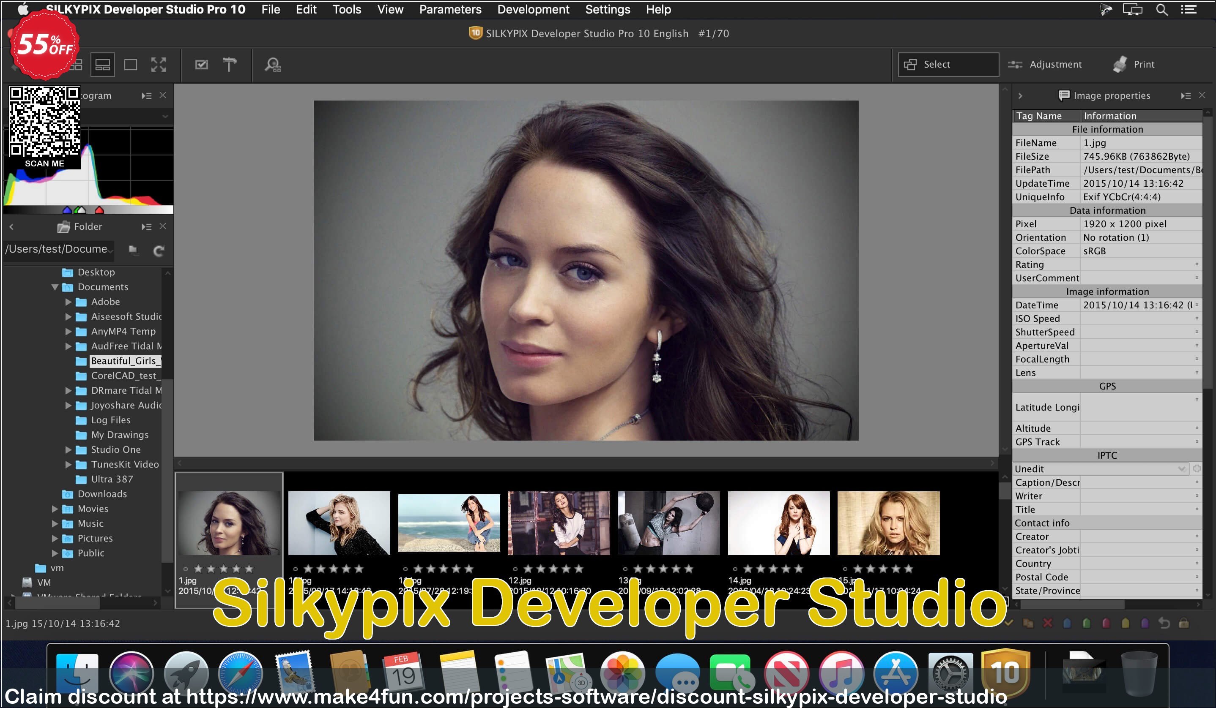Toggle the purple color mark
1216x708 pixels.
point(1145,623)
